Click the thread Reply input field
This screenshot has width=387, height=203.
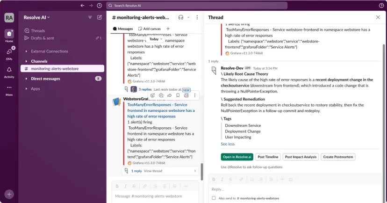(295, 189)
